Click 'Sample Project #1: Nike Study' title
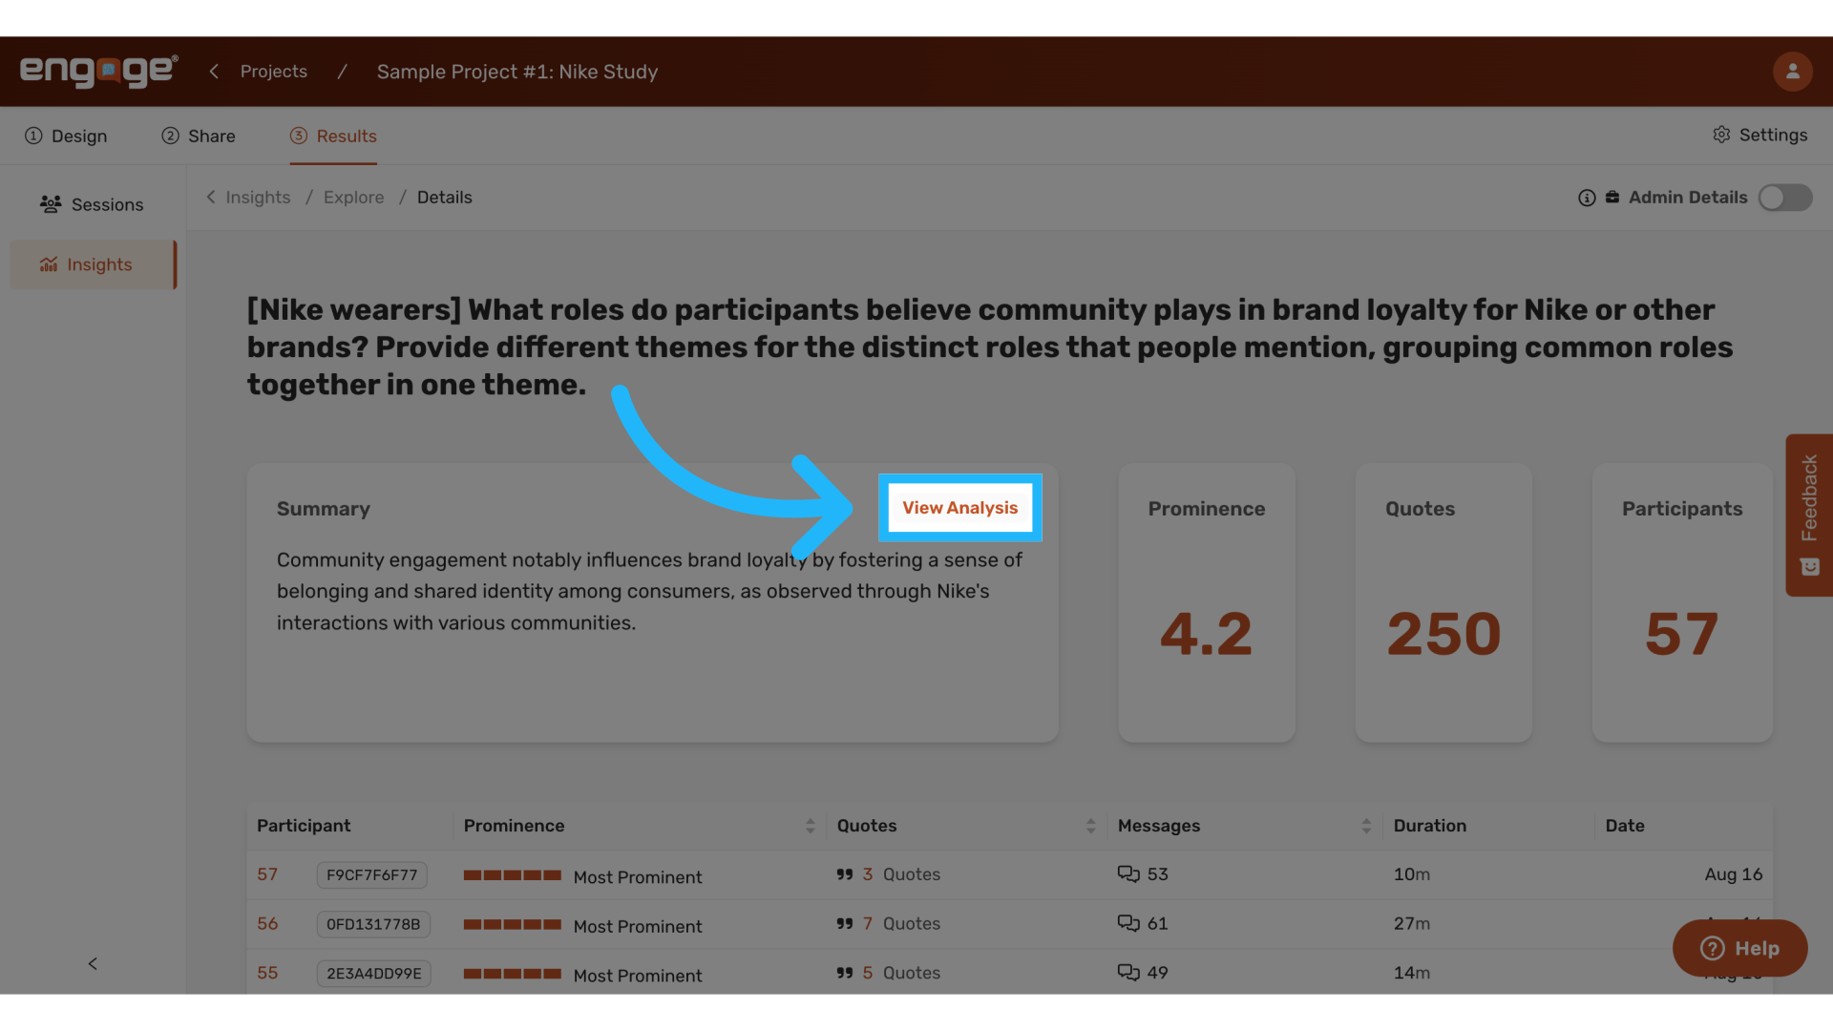Image resolution: width=1833 pixels, height=1031 pixels. (x=517, y=72)
